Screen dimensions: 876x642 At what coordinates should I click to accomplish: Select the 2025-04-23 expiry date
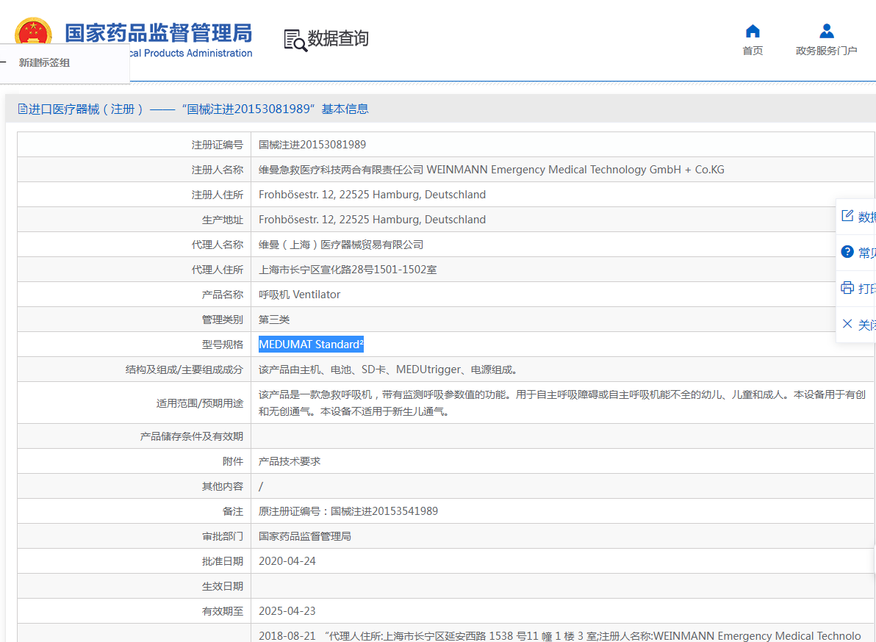point(287,610)
